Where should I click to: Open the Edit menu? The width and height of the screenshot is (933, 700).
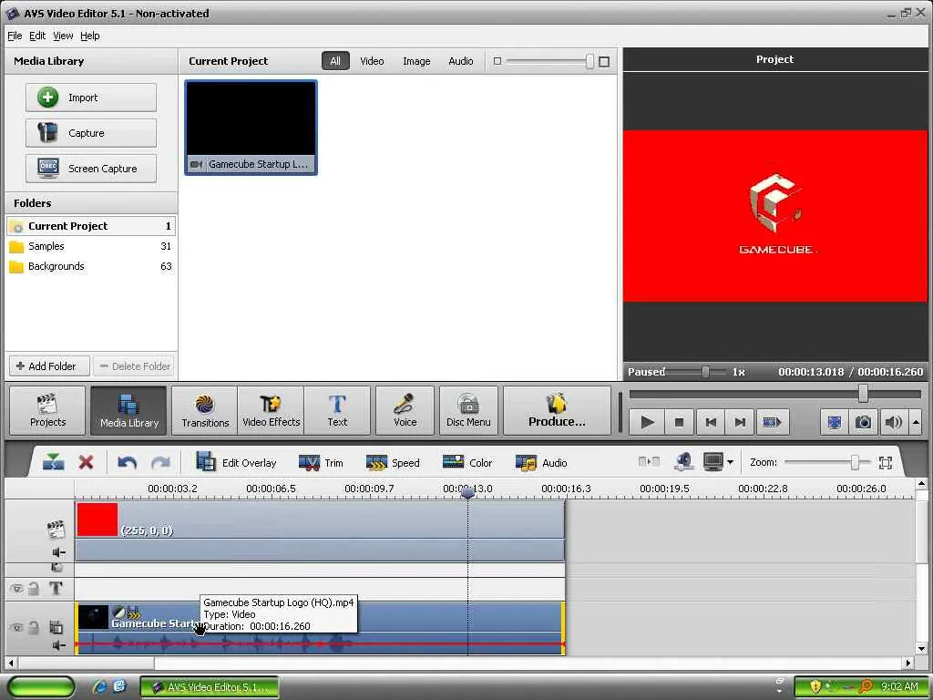(x=37, y=36)
